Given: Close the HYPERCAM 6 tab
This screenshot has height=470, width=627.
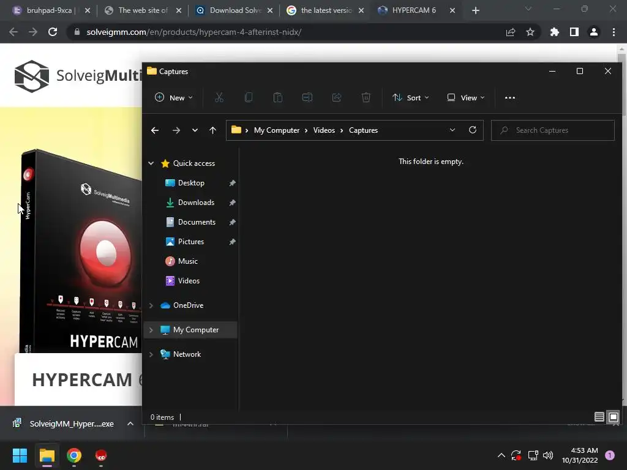Looking at the screenshot, I should 452,10.
